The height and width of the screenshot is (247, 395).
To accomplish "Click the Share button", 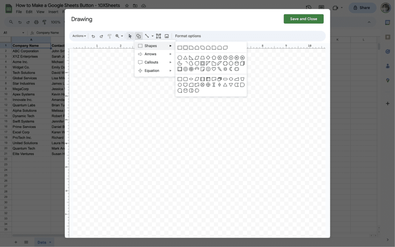I will click(362, 8).
